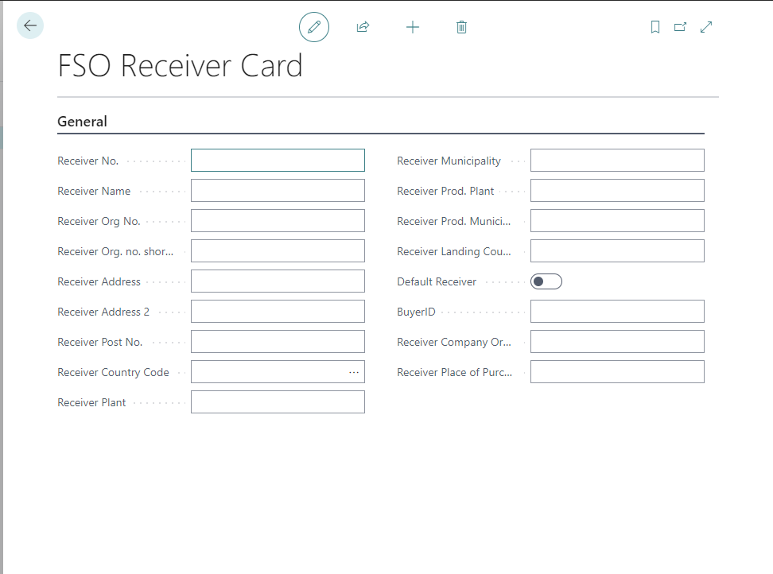Focus the Receiver Name field
Viewport: 773px width, 574px height.
point(278,191)
